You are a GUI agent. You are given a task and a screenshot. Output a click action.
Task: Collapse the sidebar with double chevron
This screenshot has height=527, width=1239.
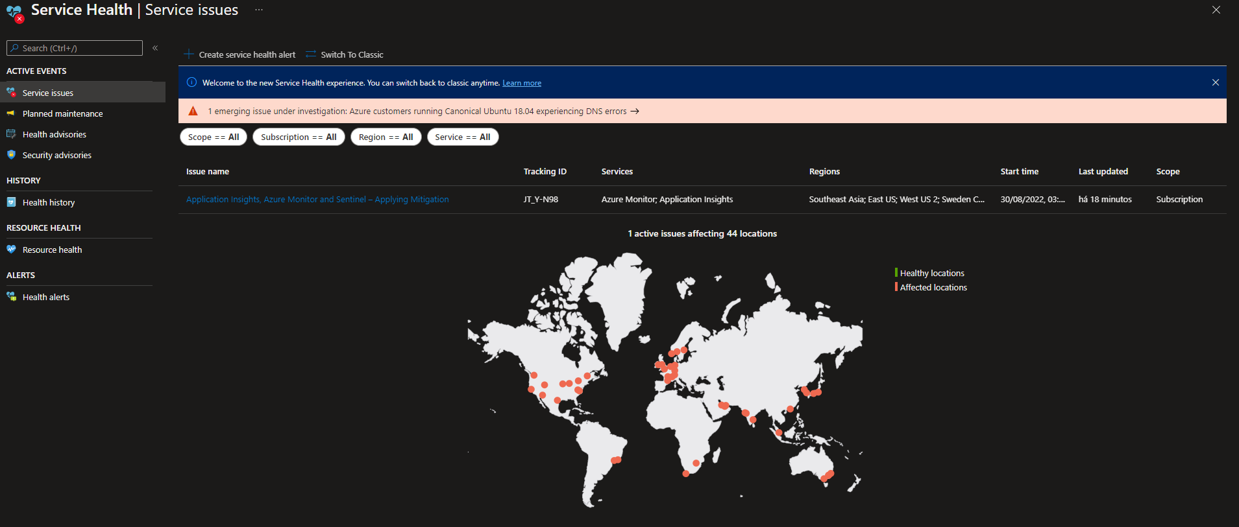point(155,48)
